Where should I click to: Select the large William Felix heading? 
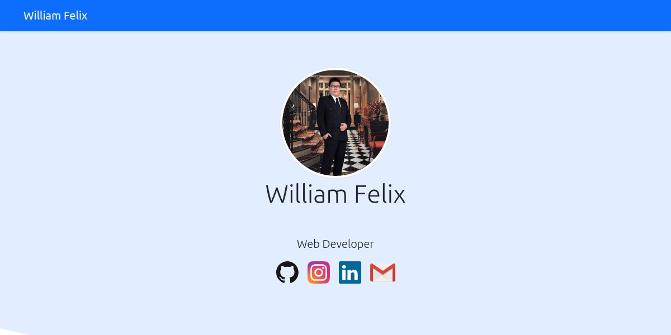coord(335,194)
